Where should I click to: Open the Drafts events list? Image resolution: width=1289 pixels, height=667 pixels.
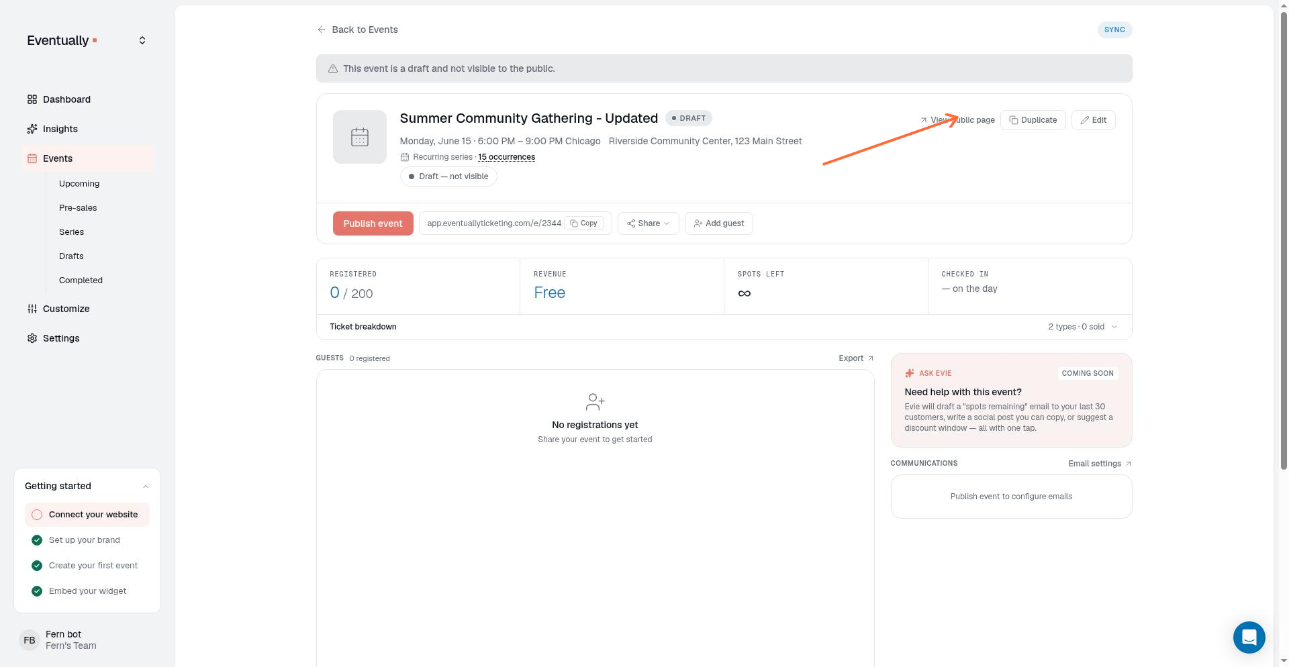pos(71,256)
